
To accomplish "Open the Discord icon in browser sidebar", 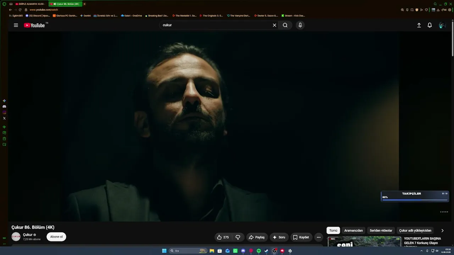I will 4,106.
